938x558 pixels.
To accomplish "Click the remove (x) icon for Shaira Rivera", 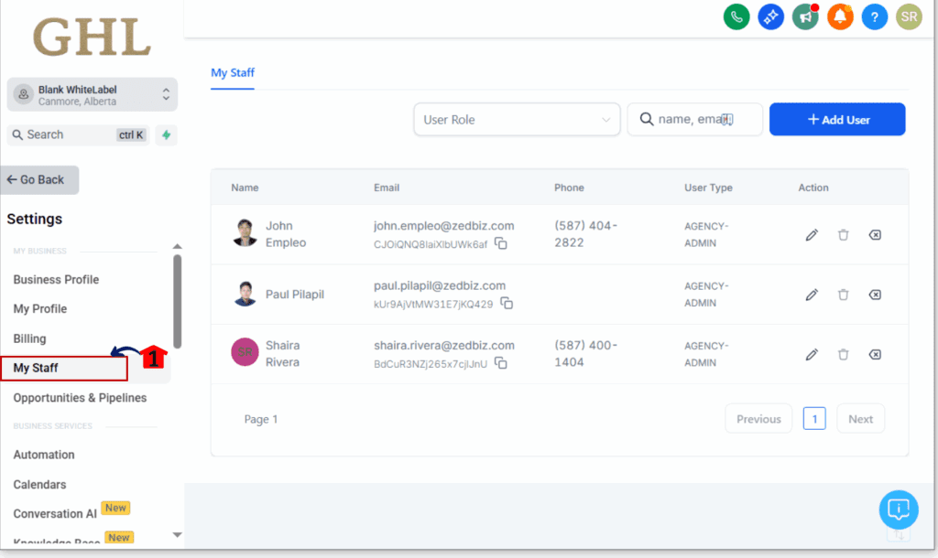I will click(875, 354).
